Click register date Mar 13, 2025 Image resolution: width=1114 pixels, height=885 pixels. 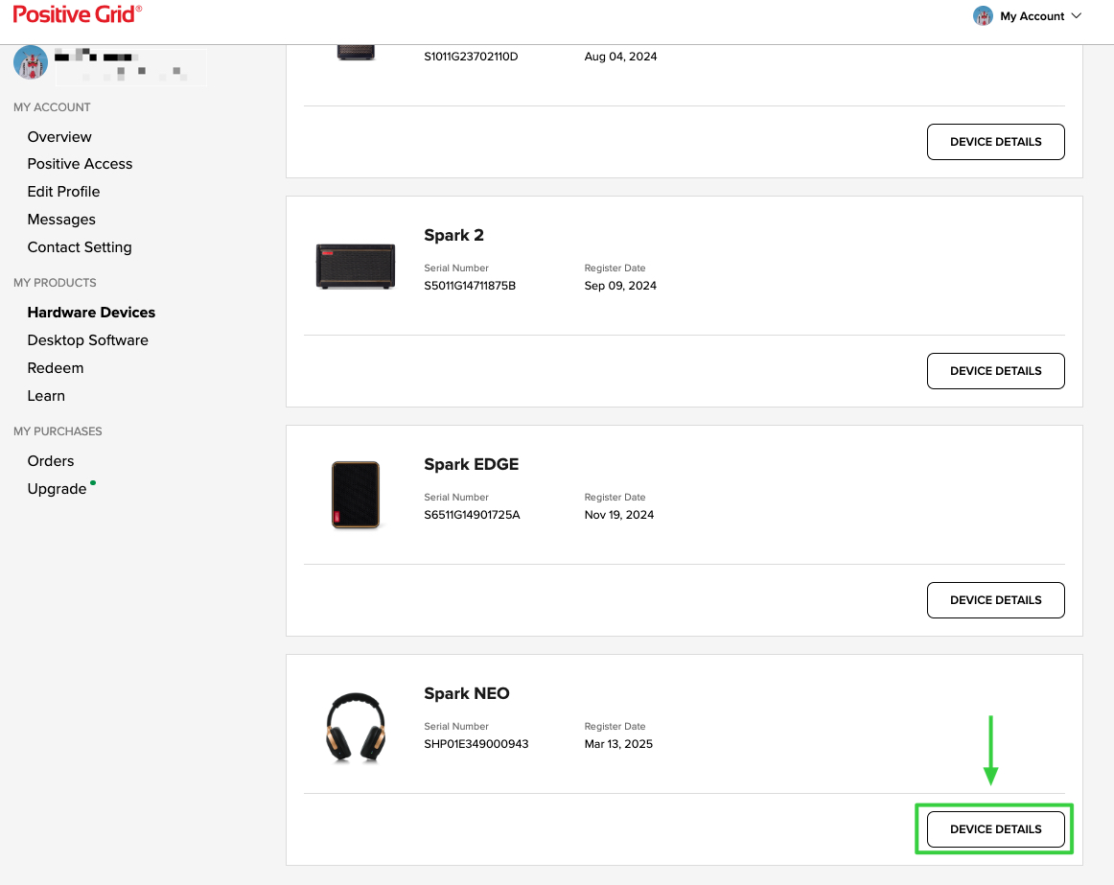coord(618,743)
